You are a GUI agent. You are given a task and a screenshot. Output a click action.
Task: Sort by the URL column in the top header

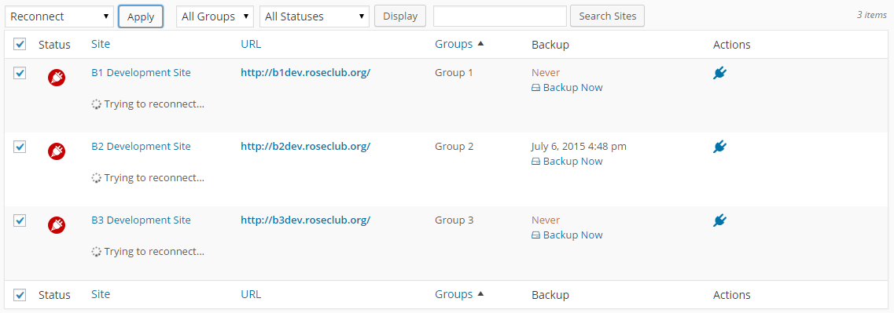tap(251, 44)
